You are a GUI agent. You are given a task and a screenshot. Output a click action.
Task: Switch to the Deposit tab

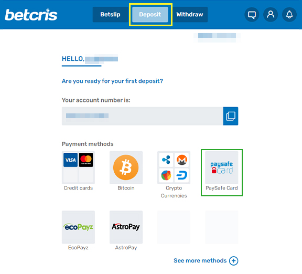pos(150,15)
